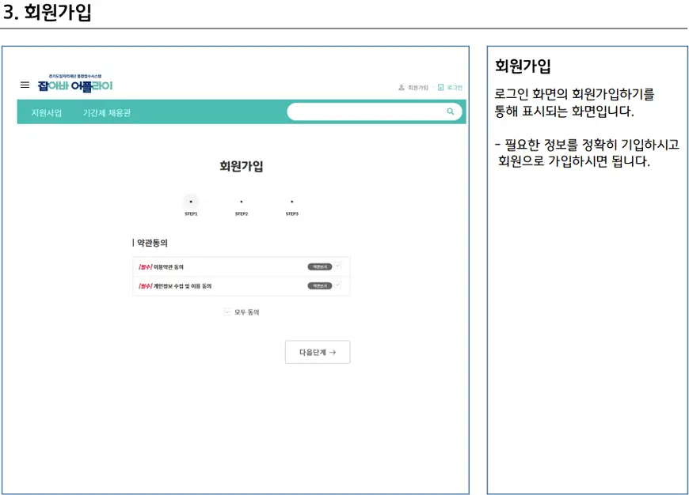Open the 지원사업 menu
Image resolution: width=689 pixels, height=495 pixels.
[47, 112]
